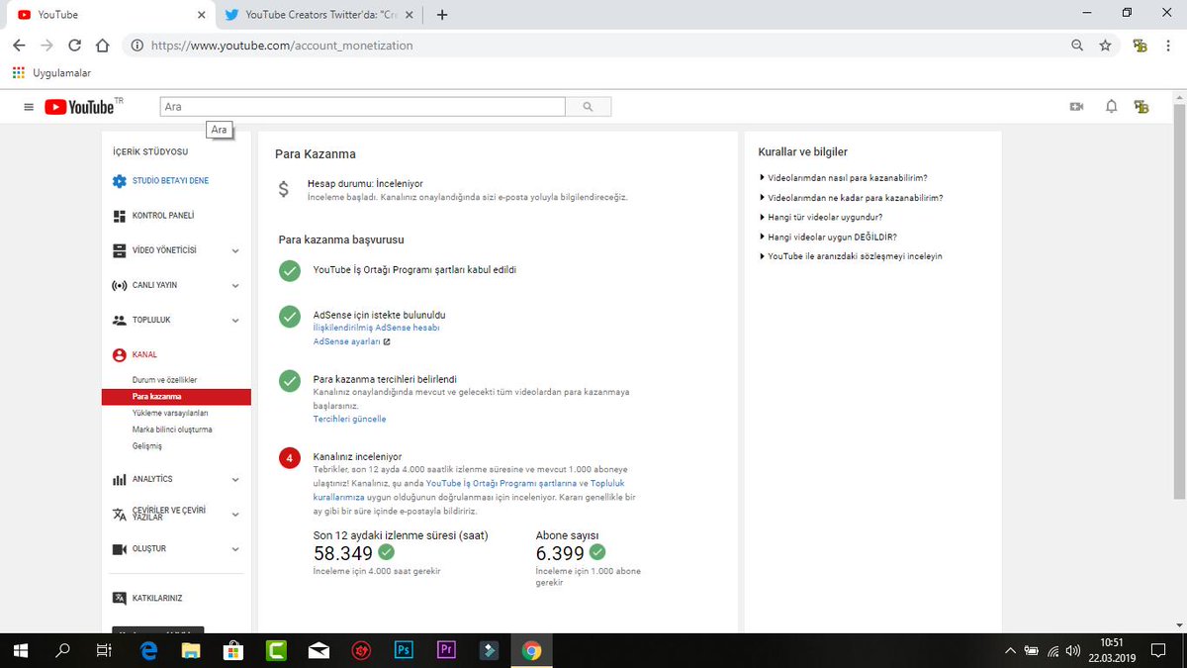
Task: Open the upload video camera icon
Action: [x=1077, y=107]
